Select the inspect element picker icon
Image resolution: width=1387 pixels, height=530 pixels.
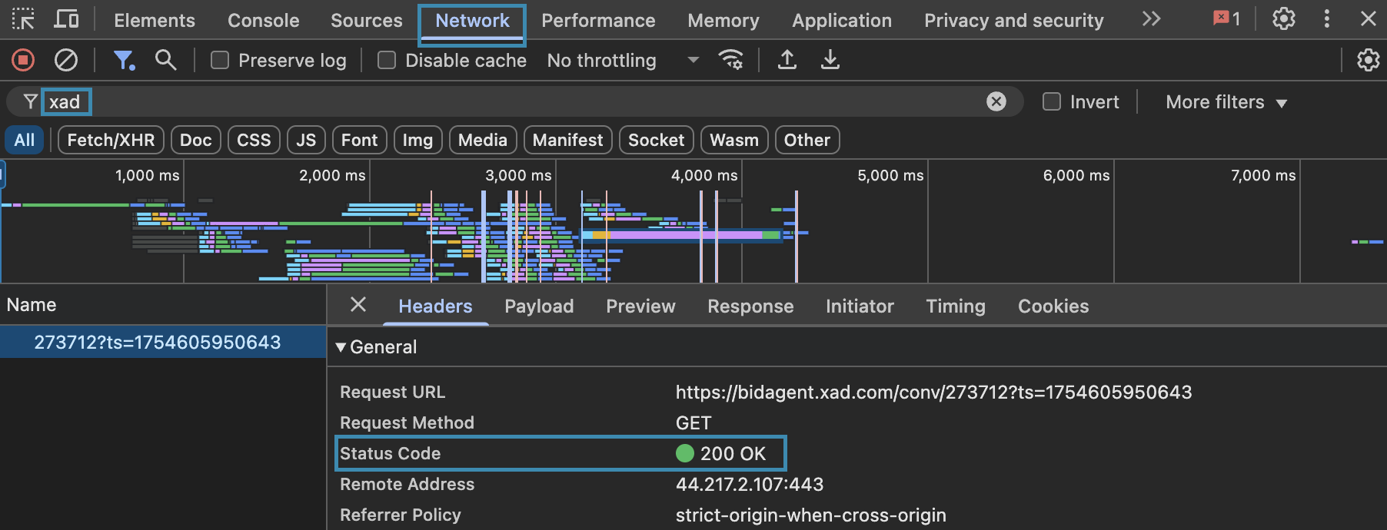[23, 19]
